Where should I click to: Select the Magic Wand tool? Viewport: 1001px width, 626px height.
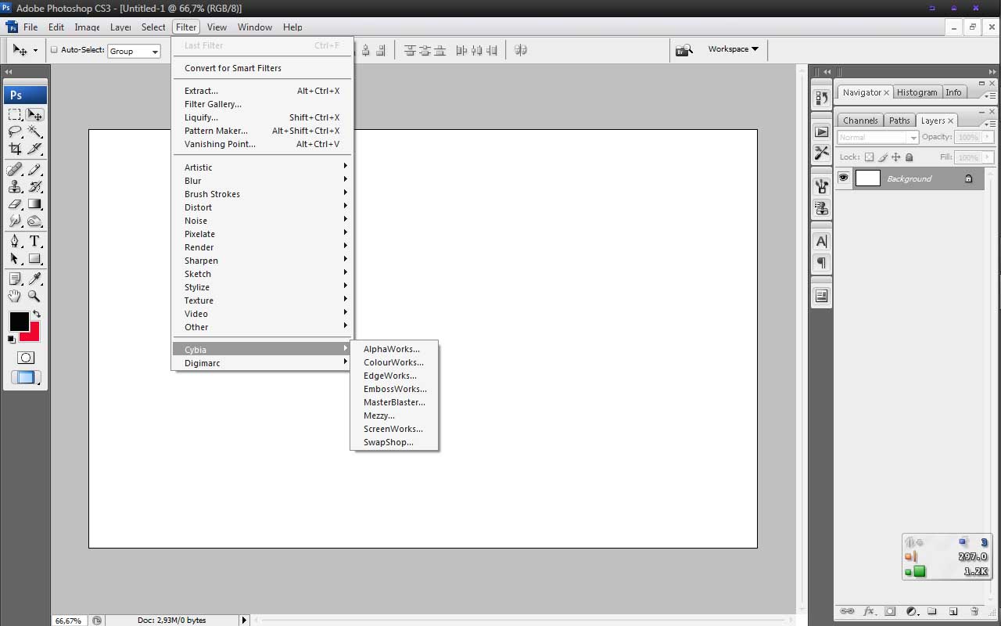(x=35, y=131)
